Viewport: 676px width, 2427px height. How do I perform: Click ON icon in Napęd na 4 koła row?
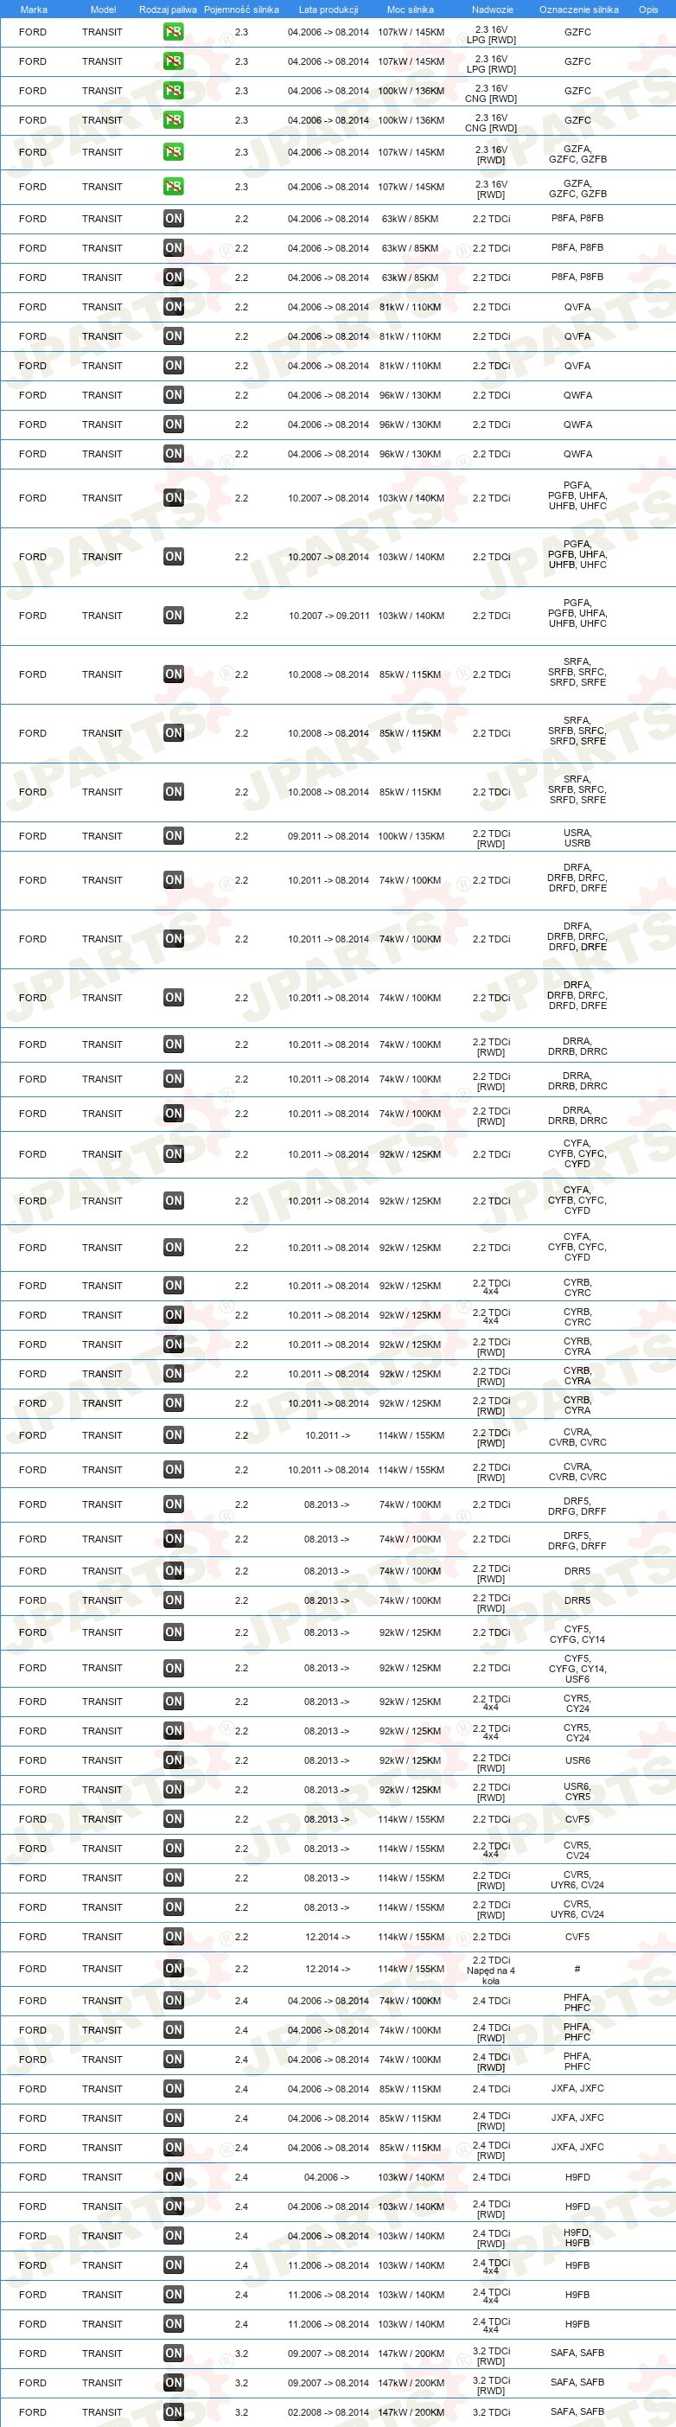pyautogui.click(x=173, y=1968)
